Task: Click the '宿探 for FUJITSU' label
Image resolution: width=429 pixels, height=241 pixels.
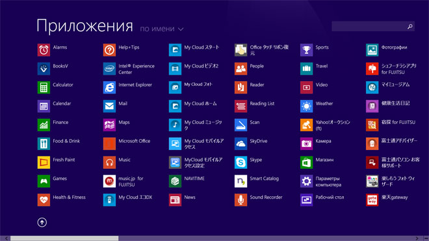Action: [x=398, y=122]
